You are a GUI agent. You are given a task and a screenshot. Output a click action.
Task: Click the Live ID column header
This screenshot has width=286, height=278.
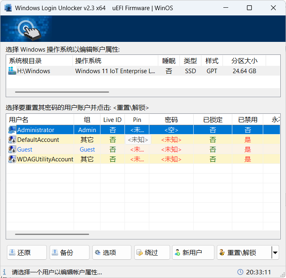[x=112, y=119]
